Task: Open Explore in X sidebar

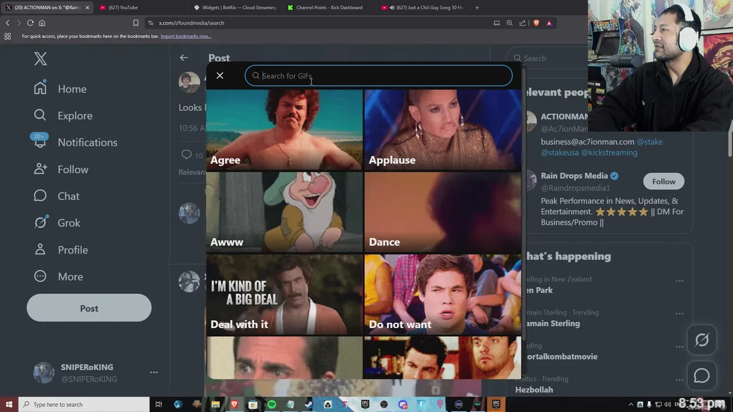Action: [63, 116]
